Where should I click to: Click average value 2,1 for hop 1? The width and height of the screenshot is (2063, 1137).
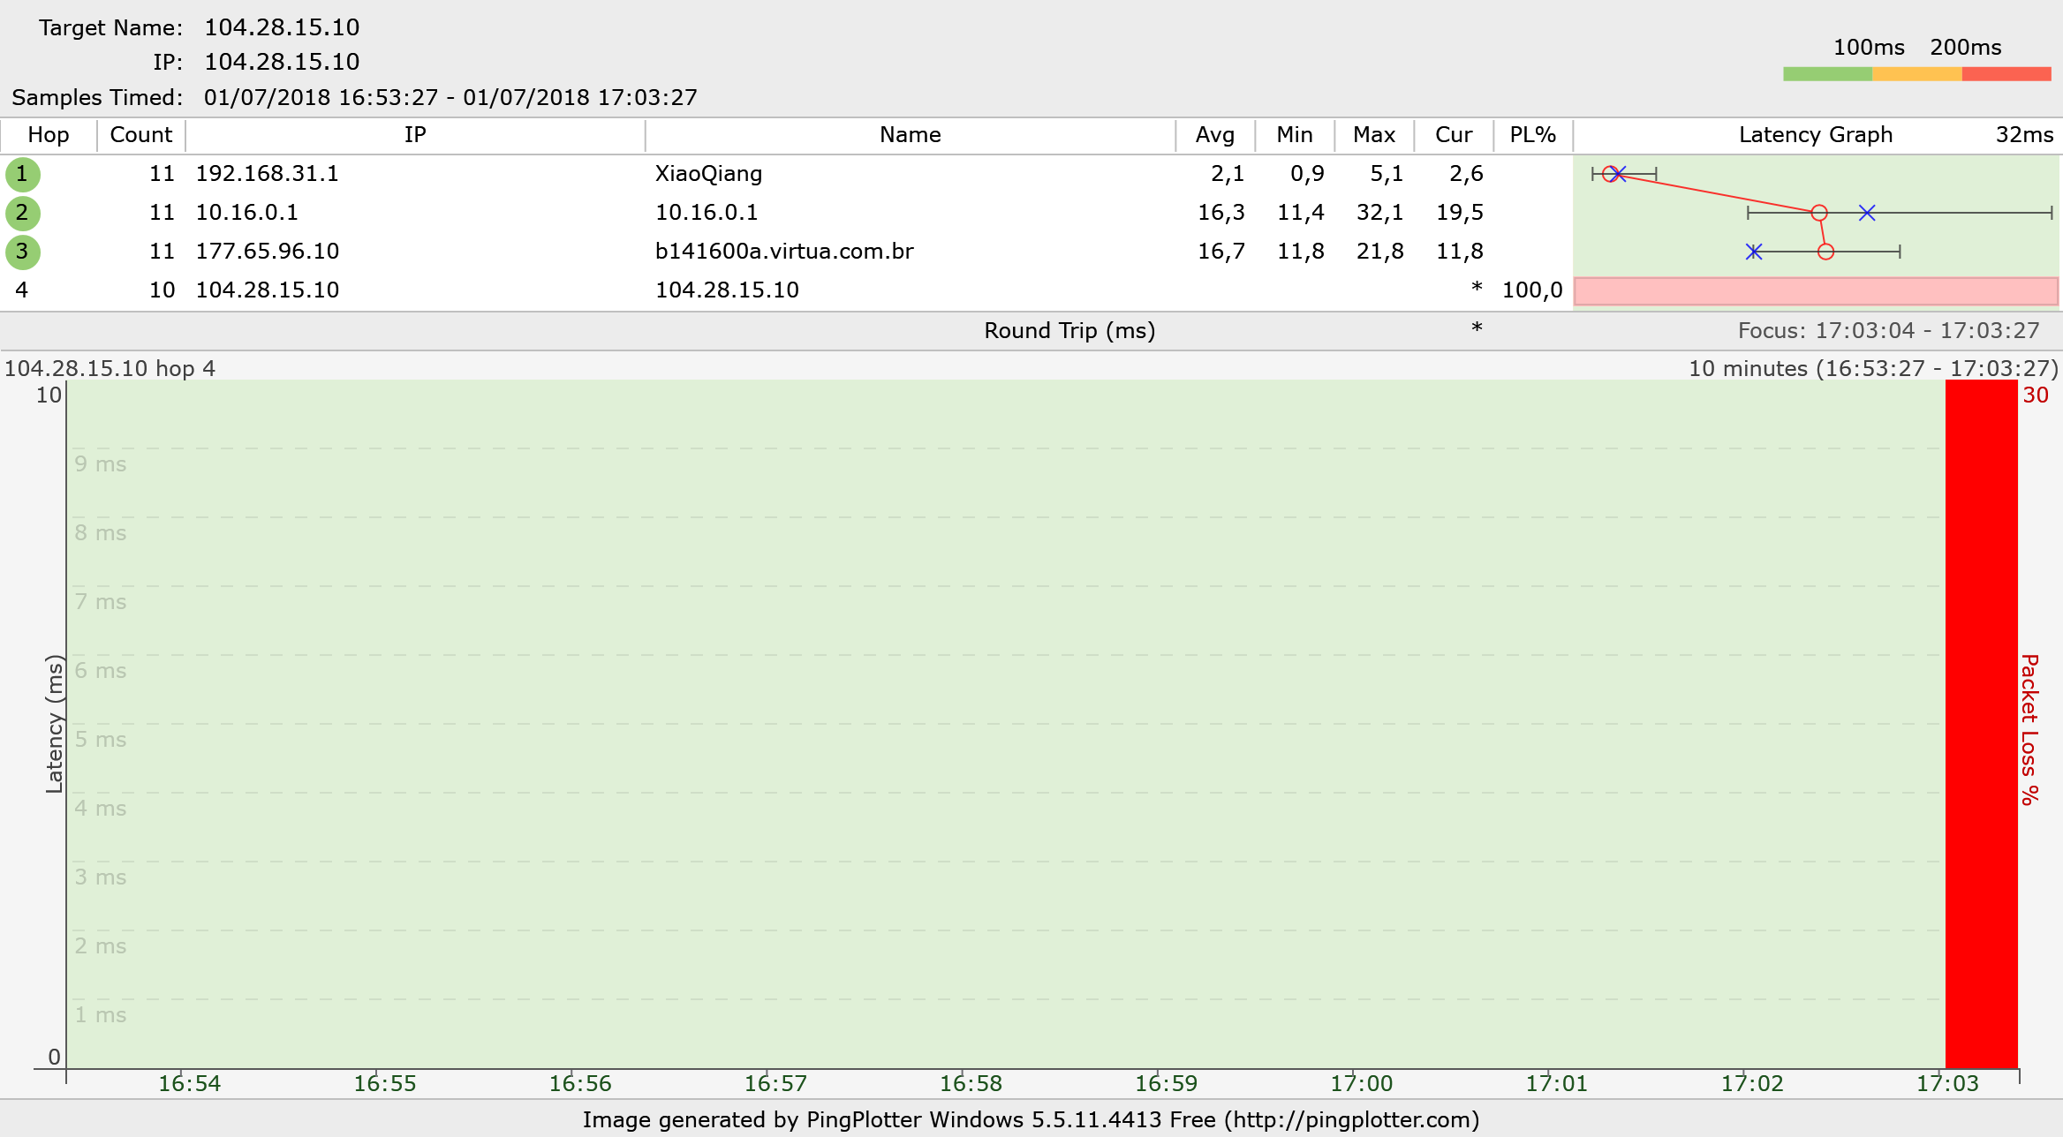pos(1228,174)
